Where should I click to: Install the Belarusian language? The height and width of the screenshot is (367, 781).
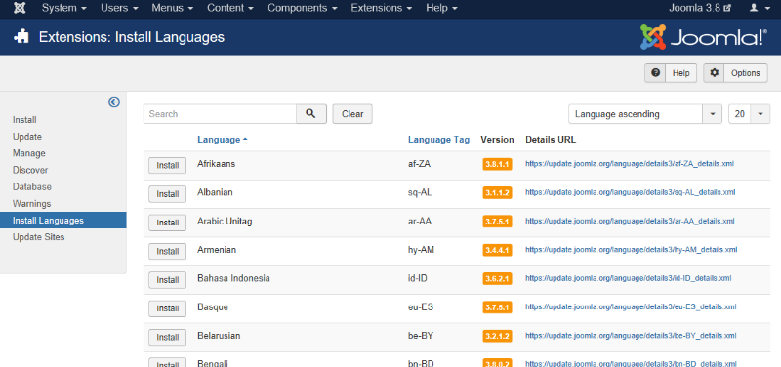click(167, 337)
